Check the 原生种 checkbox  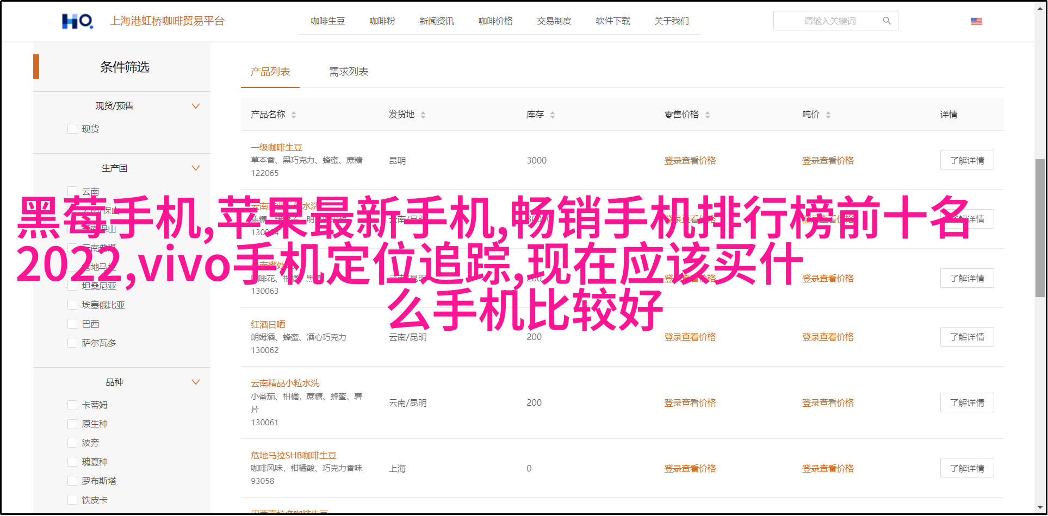pos(72,424)
